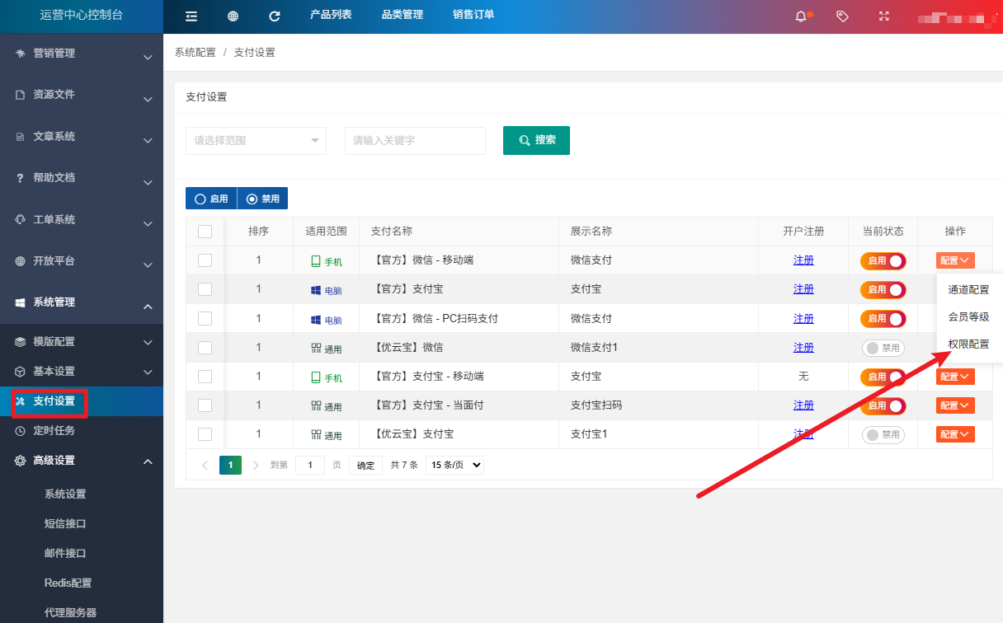Enable the disabled 【优云宝】支付宝 switch
The height and width of the screenshot is (623, 1003).
[x=883, y=434]
